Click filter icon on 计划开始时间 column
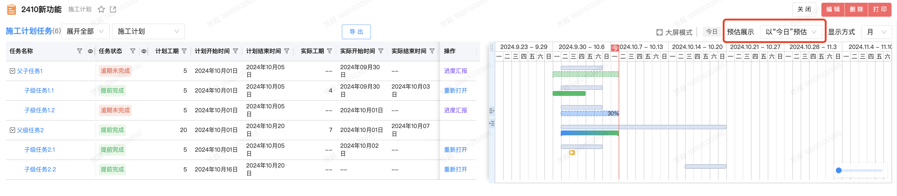The height and width of the screenshot is (196, 897). point(235,51)
